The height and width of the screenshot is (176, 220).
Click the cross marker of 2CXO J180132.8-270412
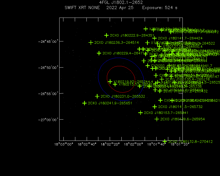(x=165, y=142)
